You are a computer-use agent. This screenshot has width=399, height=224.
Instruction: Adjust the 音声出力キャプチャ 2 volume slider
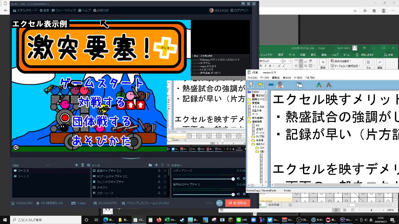point(203,194)
